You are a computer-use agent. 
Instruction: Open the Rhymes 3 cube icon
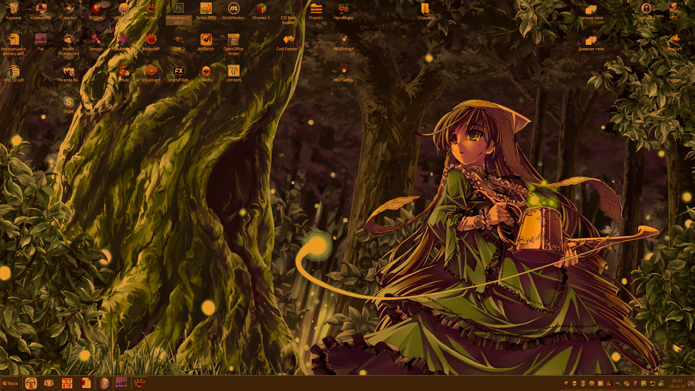coord(261,9)
